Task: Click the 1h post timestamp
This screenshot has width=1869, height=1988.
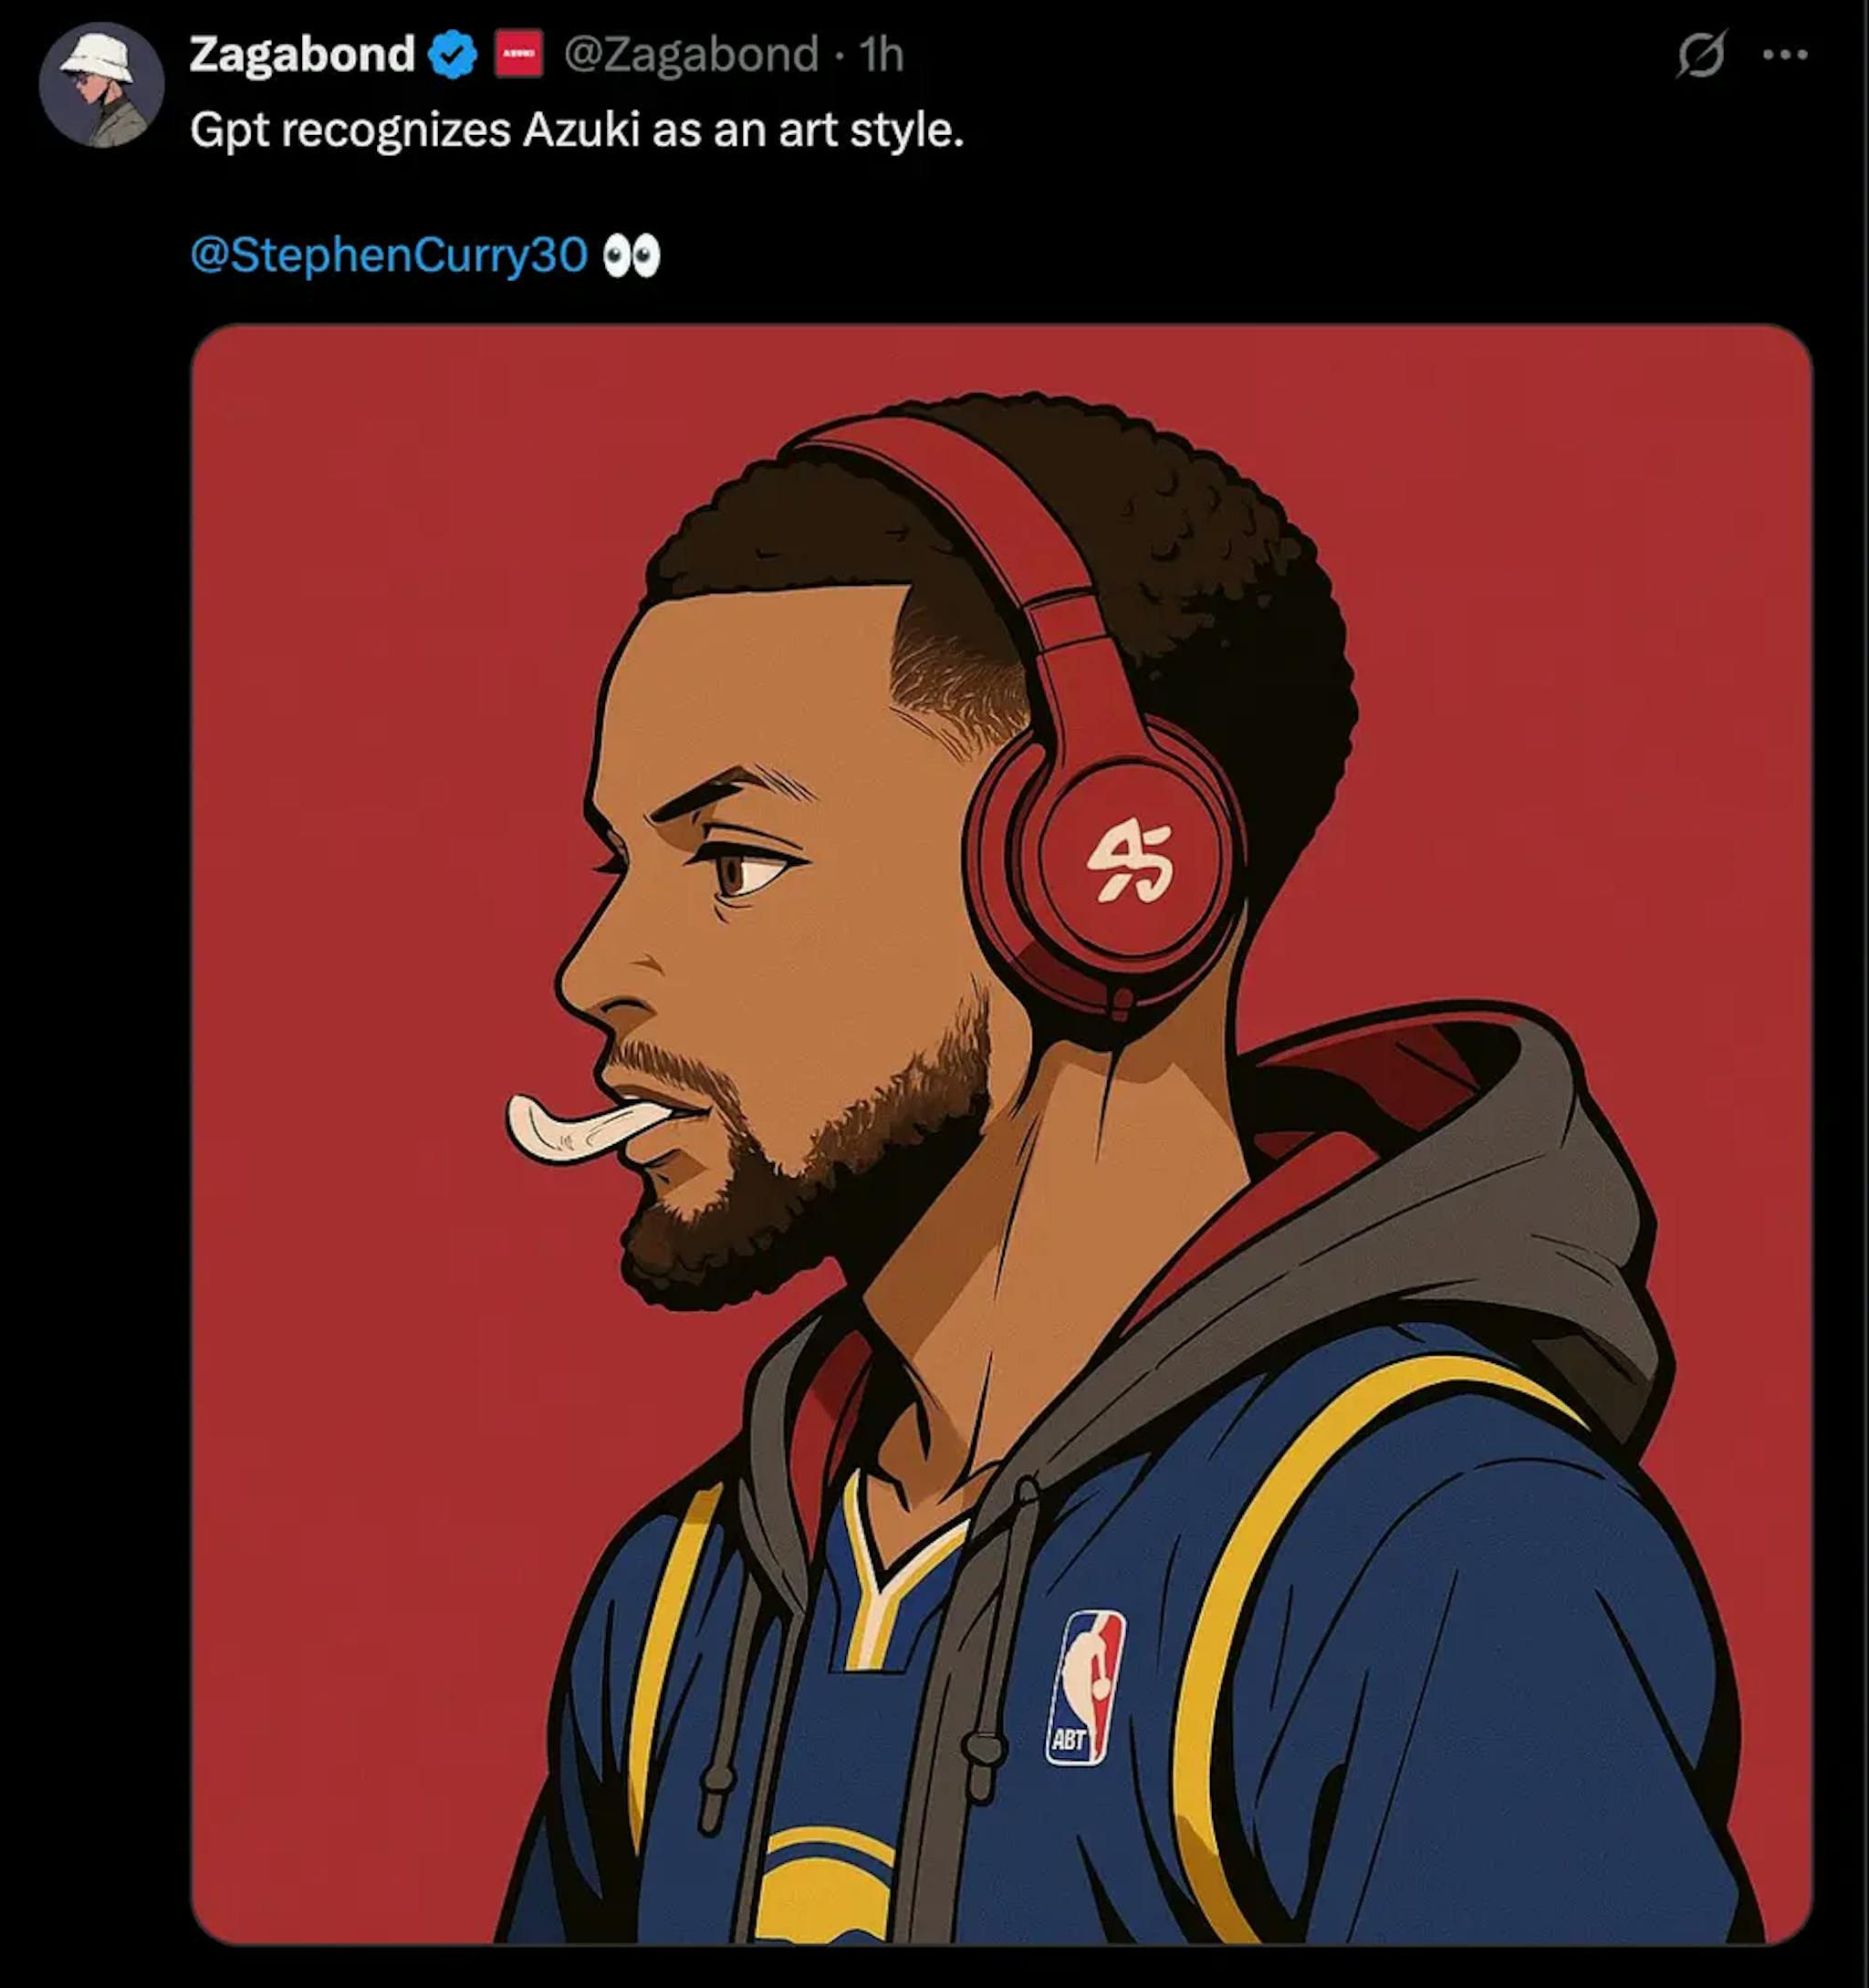Action: coord(882,54)
